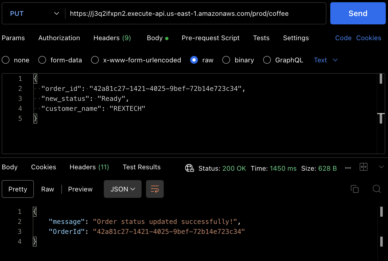Select the form-data body type
The image size is (388, 261).
tap(60, 60)
